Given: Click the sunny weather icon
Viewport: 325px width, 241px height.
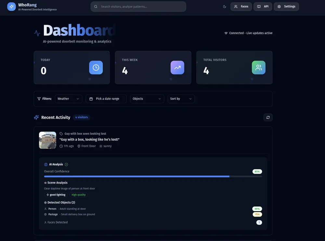Looking at the screenshot, I should (x=101, y=146).
